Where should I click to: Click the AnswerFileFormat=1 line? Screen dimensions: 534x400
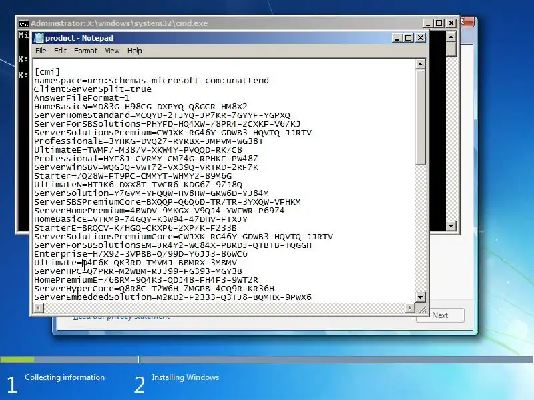(x=81, y=98)
